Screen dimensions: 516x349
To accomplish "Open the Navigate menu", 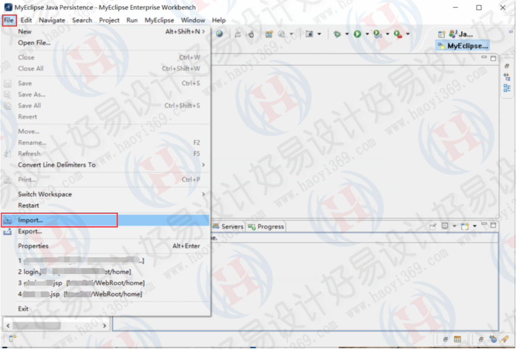I will coord(52,20).
